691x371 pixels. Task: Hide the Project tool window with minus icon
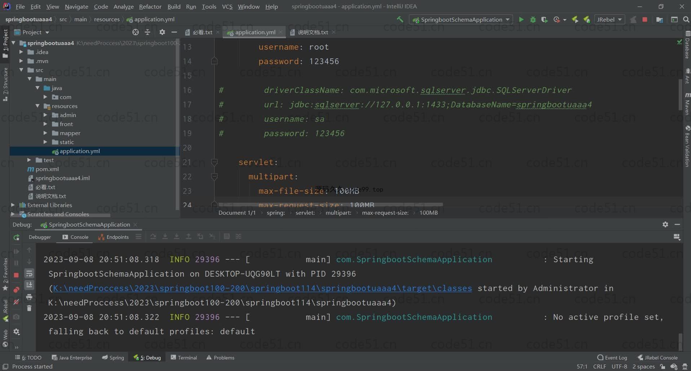[x=174, y=32]
